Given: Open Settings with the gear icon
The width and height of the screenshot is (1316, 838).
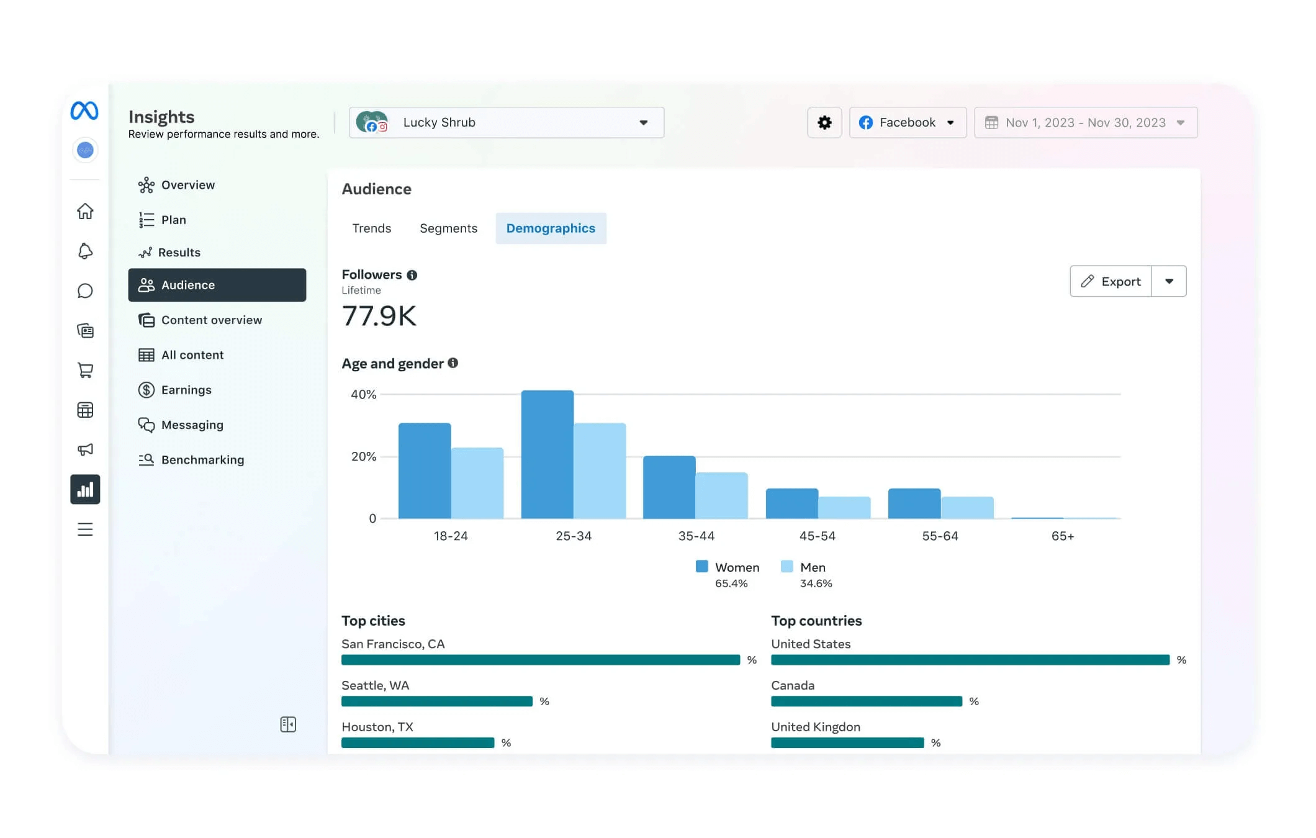Looking at the screenshot, I should click(x=824, y=122).
